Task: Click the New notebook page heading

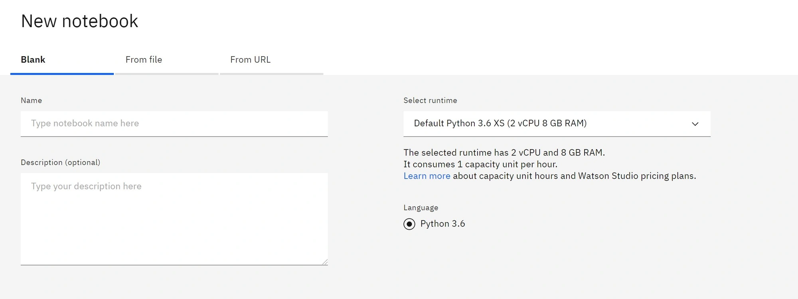Action: [79, 21]
